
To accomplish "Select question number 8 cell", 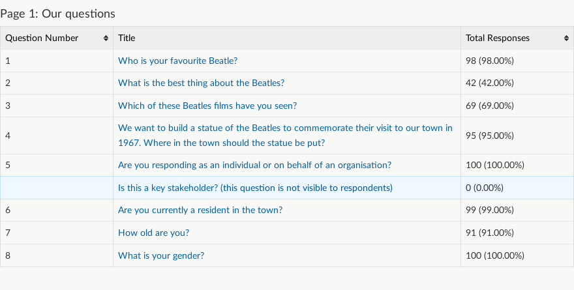I will [57, 255].
